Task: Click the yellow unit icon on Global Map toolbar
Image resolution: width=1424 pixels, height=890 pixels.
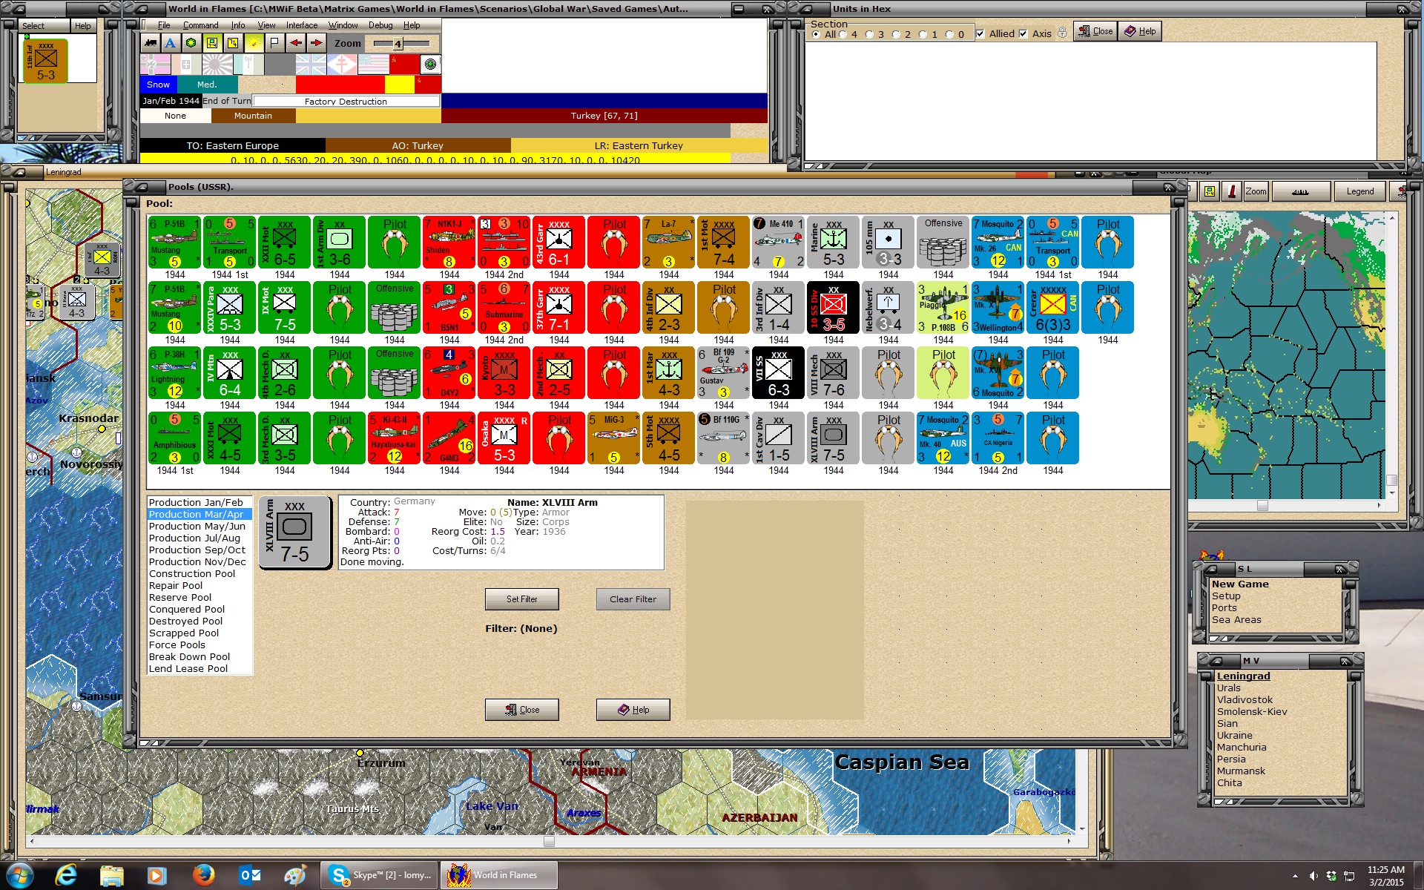Action: click(x=1210, y=191)
